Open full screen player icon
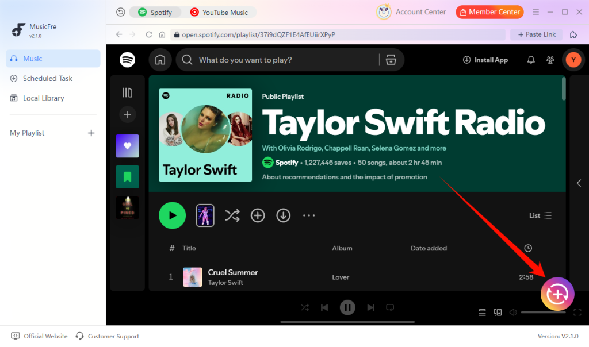Viewport: 589px width, 347px height. point(577,312)
